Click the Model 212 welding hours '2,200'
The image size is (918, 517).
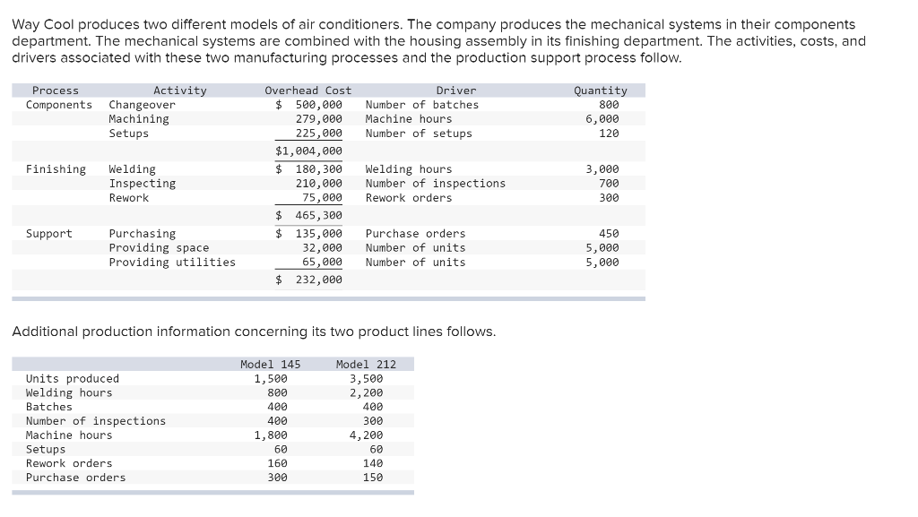(366, 393)
